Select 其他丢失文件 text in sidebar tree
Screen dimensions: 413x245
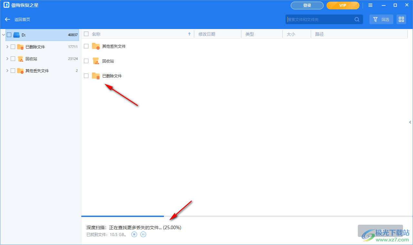coord(37,71)
